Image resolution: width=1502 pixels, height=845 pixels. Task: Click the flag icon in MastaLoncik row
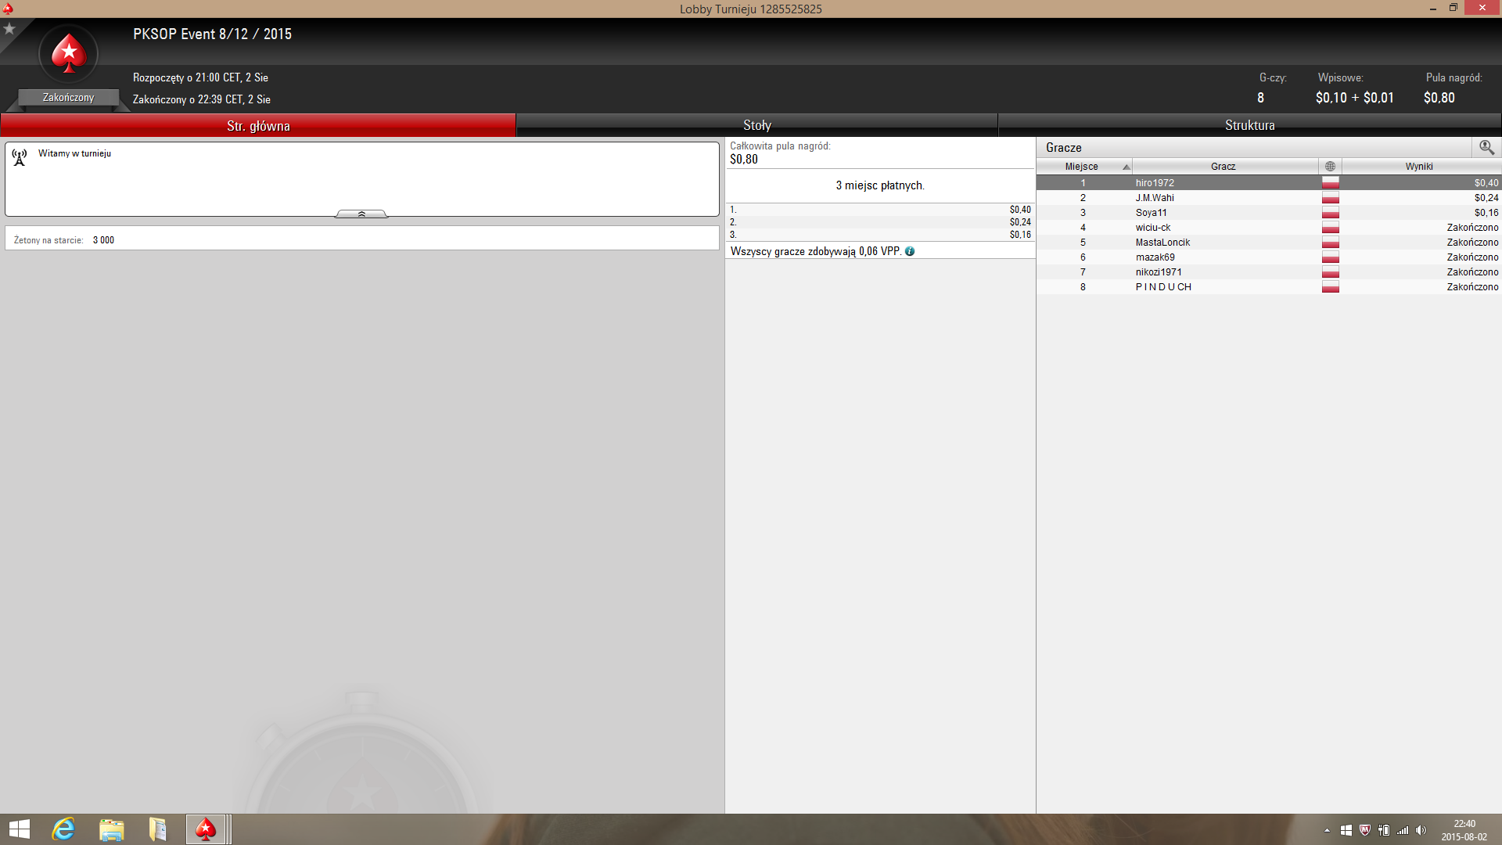click(x=1330, y=243)
